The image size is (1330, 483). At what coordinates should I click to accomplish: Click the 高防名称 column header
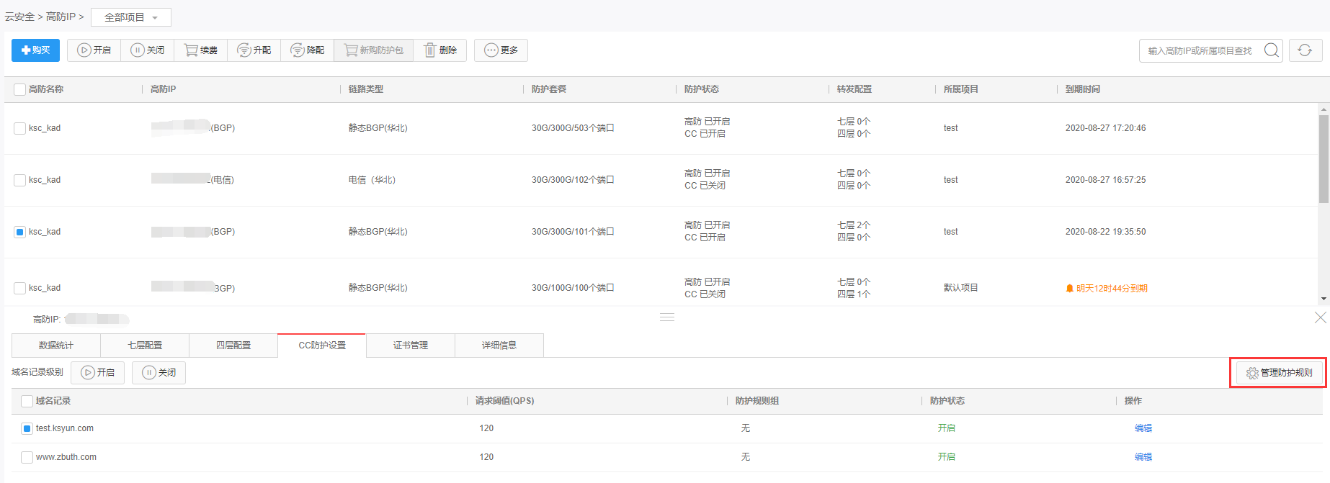click(46, 89)
